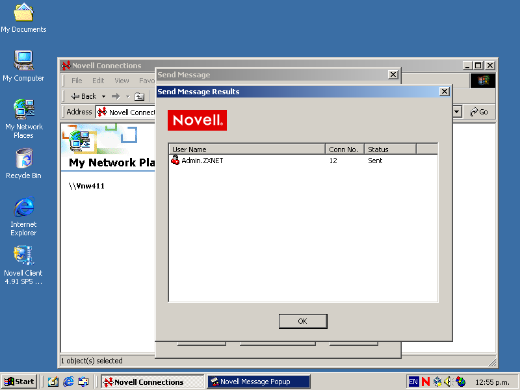Open the Back button history dropdown arrow
Viewport: 520px width, 390px height.
point(103,96)
